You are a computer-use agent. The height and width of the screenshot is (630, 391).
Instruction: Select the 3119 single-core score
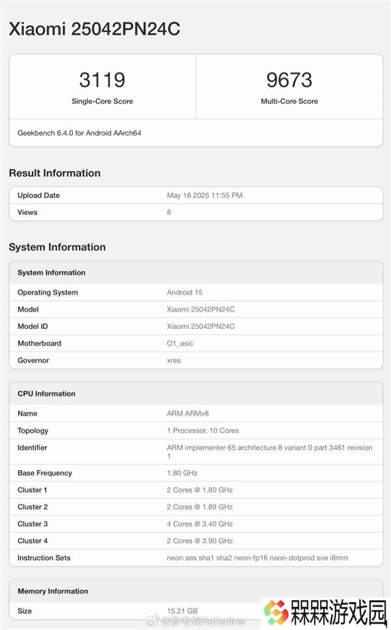click(x=102, y=80)
